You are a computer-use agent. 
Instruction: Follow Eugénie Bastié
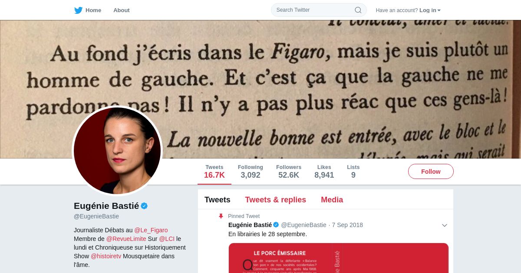(x=431, y=172)
